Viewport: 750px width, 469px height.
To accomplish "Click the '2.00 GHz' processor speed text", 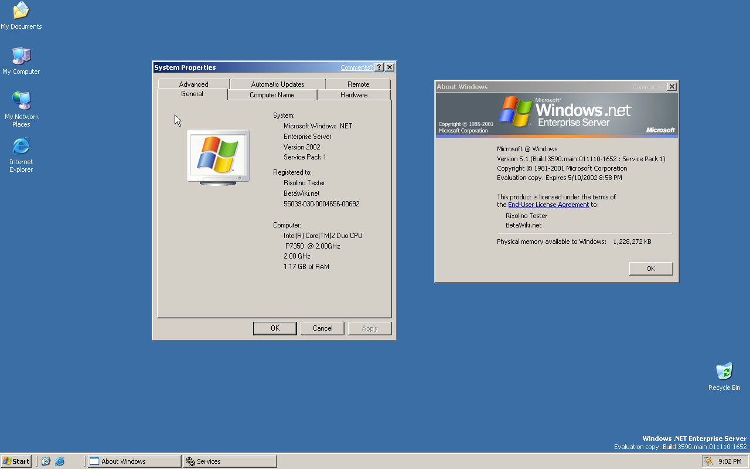I will pos(297,256).
